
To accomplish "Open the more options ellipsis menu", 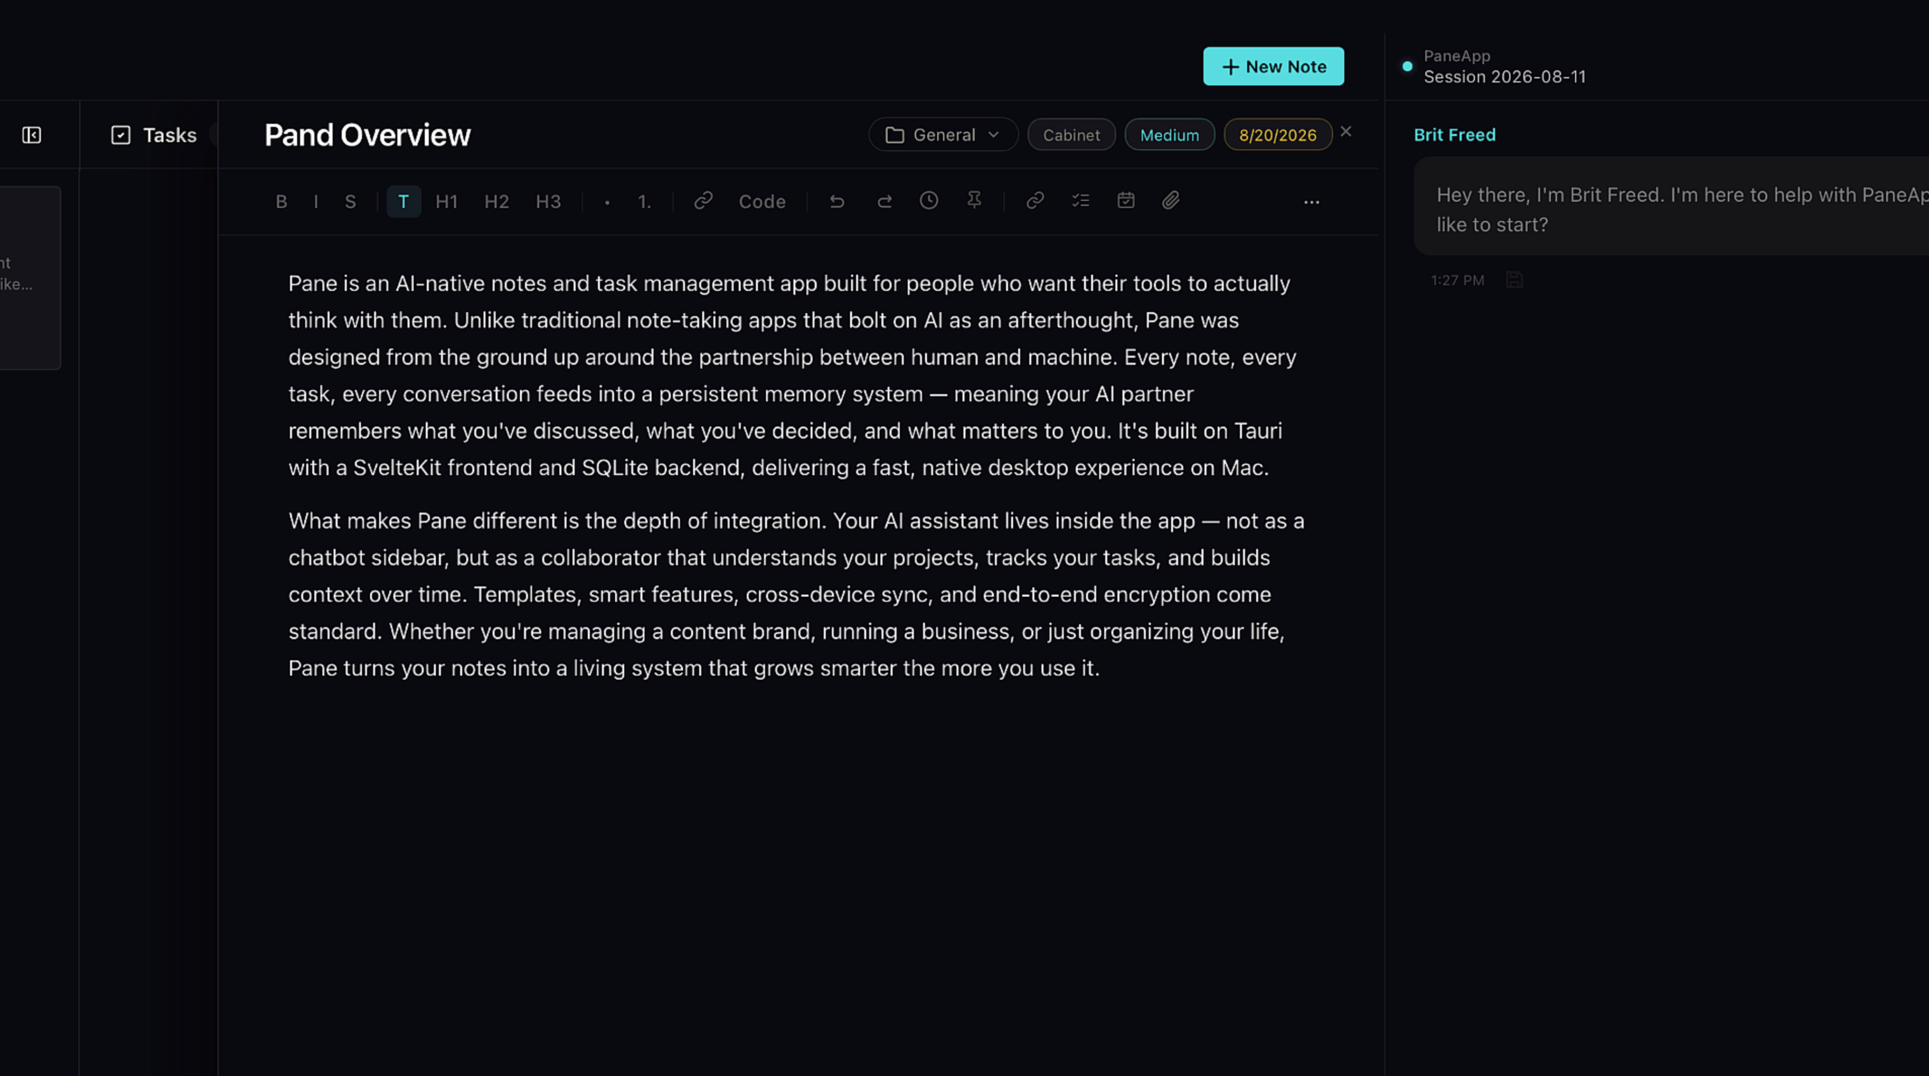I will (1311, 202).
